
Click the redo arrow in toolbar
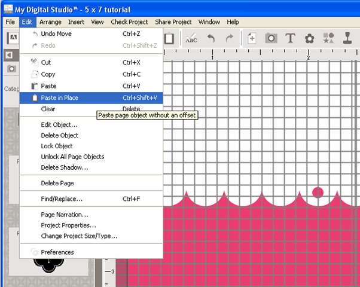coord(229,38)
